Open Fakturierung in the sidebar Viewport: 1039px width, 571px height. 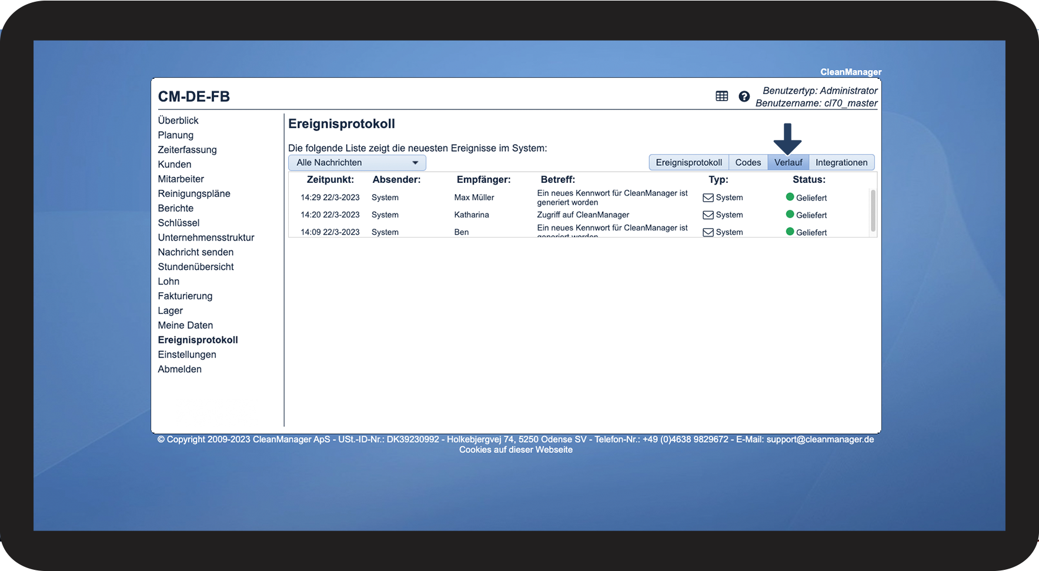185,296
